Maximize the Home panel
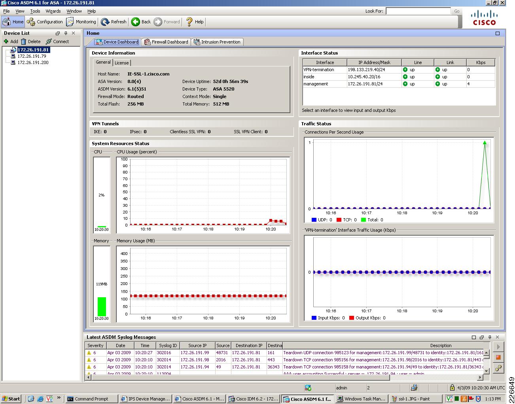The image size is (515, 404). point(498,33)
